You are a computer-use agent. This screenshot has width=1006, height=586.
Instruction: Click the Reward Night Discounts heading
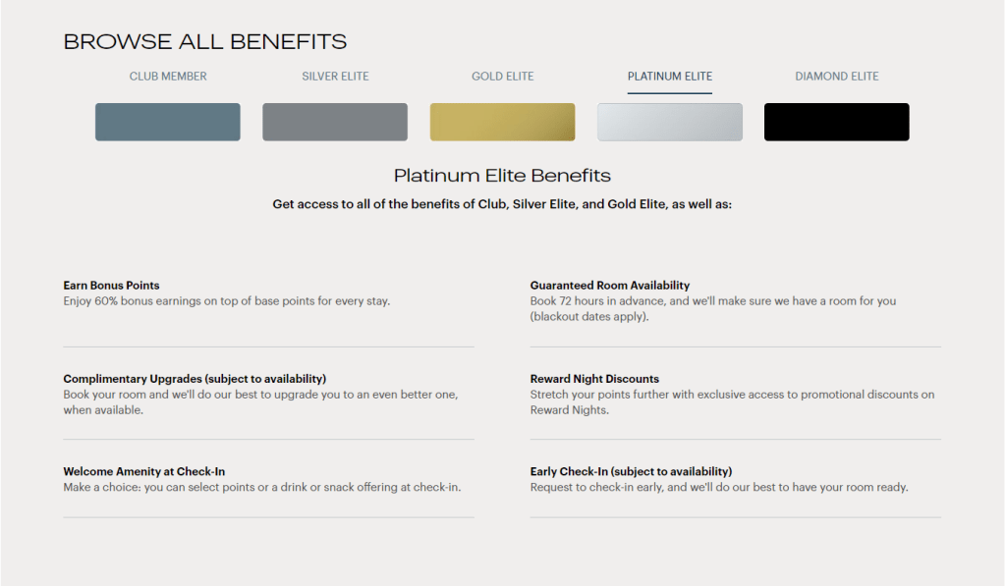pyautogui.click(x=594, y=379)
